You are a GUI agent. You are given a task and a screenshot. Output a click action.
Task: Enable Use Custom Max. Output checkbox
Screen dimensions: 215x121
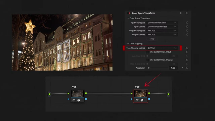tap(147, 60)
